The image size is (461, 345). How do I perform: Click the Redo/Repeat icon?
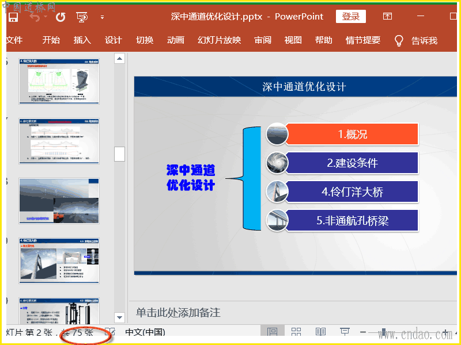pyautogui.click(x=61, y=17)
